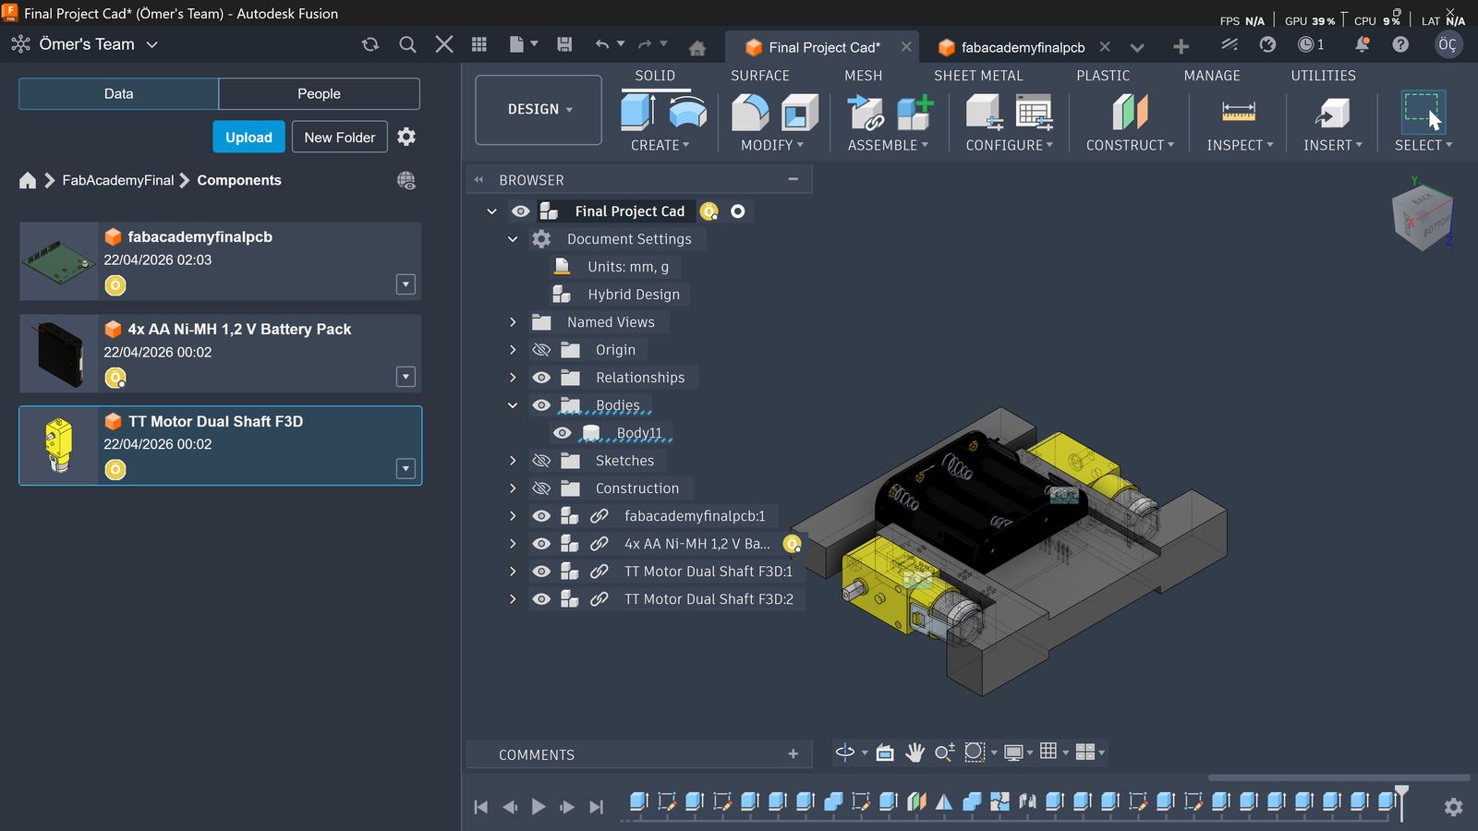Select the Pan hand tool
Screen dimensions: 1478x831
point(915,753)
